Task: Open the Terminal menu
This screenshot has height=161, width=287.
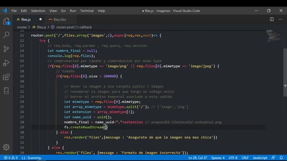Action: pyautogui.click(x=87, y=11)
